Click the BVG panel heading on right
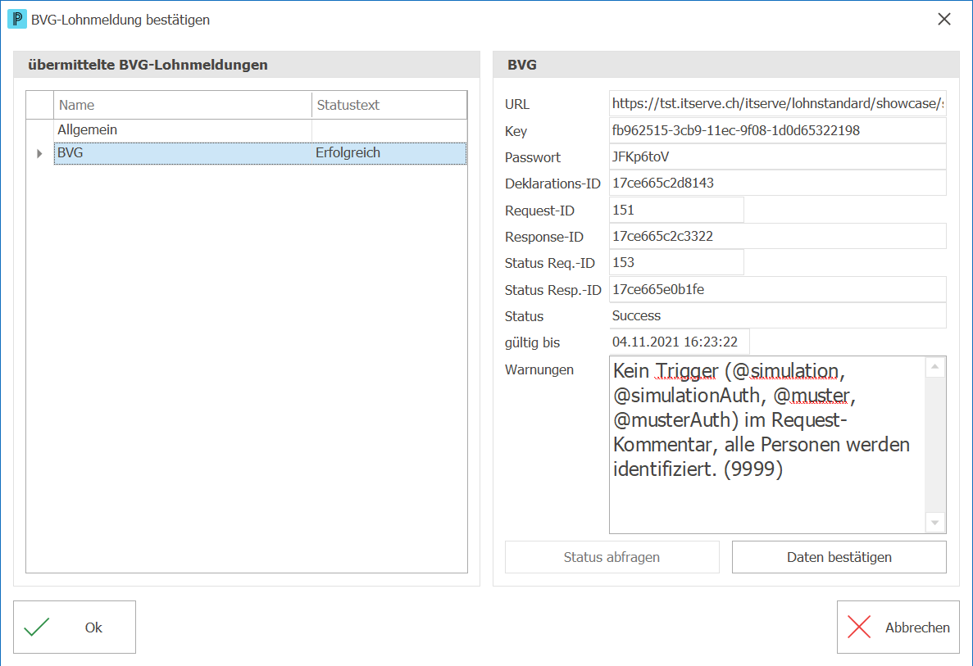 (522, 65)
